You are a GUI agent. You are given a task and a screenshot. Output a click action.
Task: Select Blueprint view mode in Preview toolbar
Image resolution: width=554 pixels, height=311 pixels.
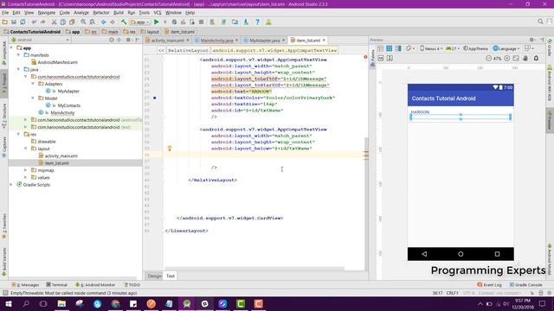[389, 48]
